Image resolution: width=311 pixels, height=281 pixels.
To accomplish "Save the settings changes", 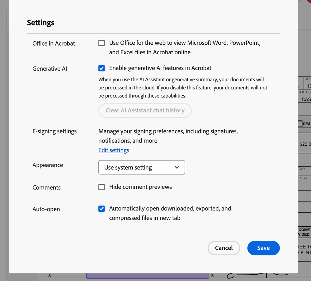I will [263, 248].
